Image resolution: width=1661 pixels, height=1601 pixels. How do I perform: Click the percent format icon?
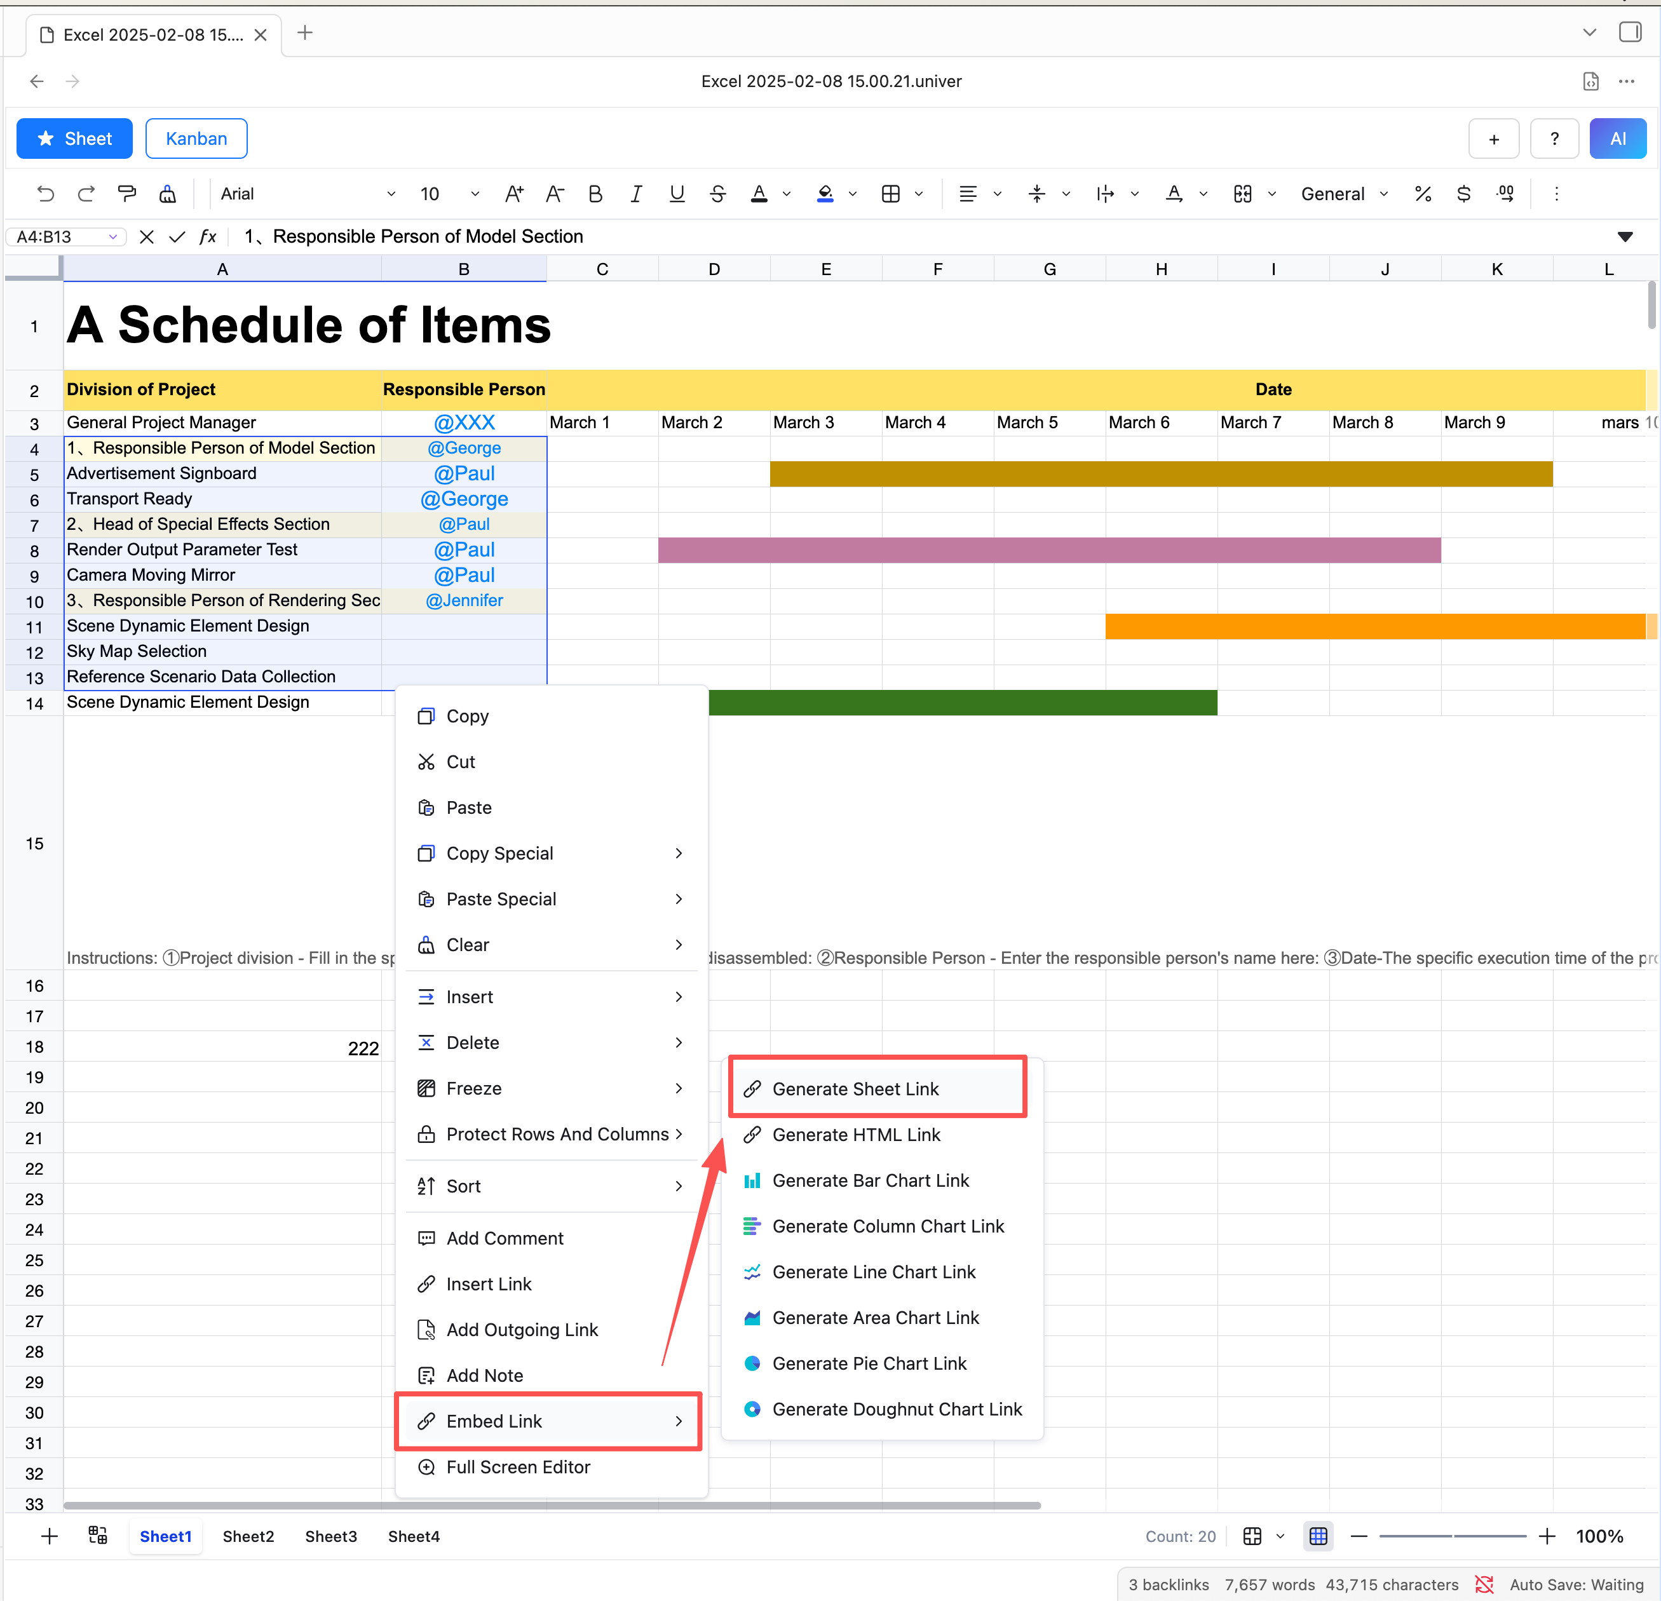[x=1423, y=194]
